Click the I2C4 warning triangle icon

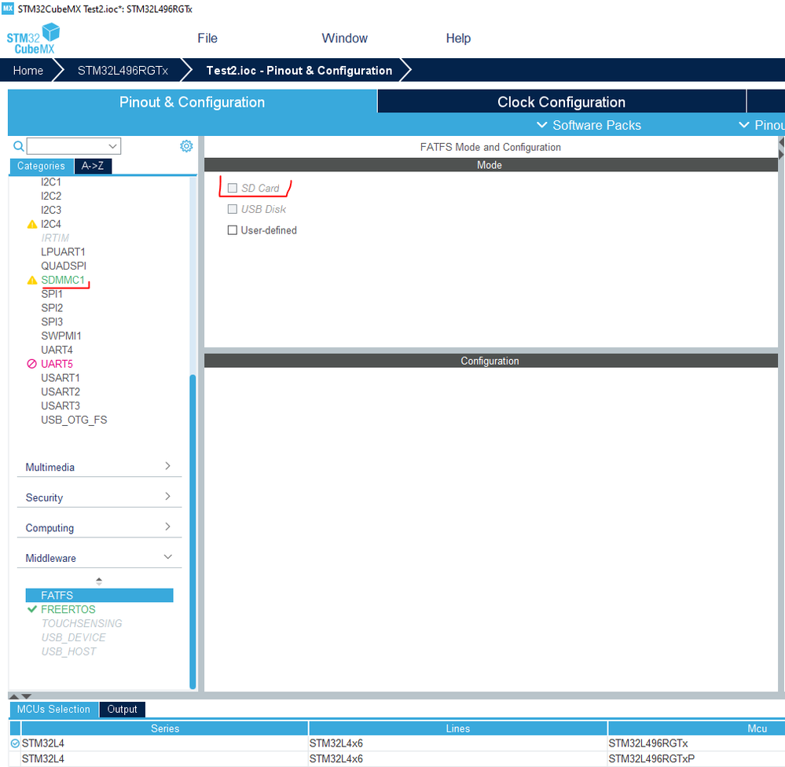click(32, 224)
